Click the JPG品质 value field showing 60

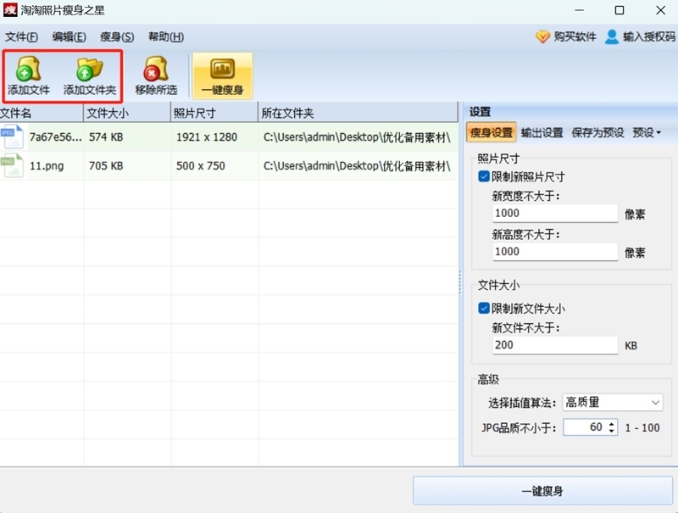(586, 427)
